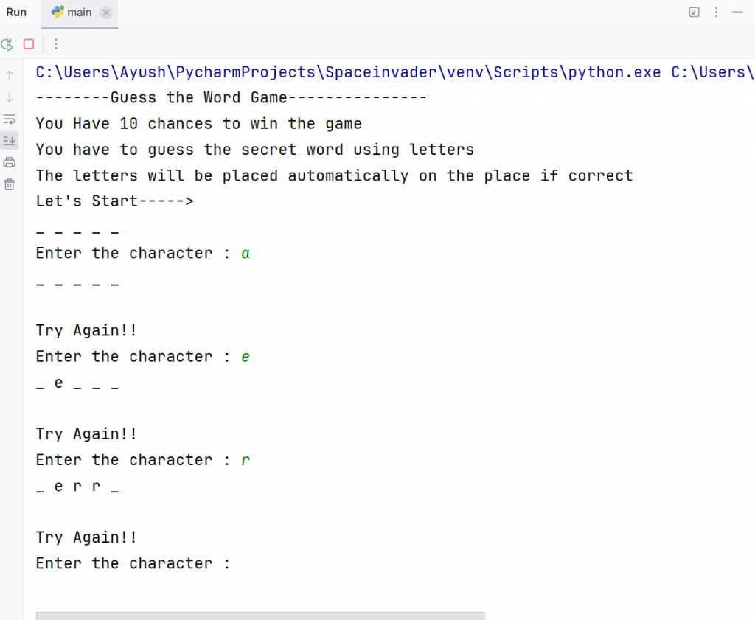Viewport: 755px width, 620px height.
Task: Hide the Run tool window
Action: pos(737,13)
